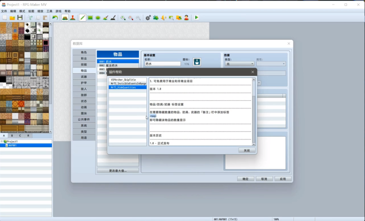Select 护甲 tab in database

pos(84,83)
